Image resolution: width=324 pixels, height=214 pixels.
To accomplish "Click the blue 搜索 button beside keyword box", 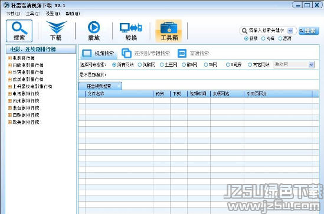I will 309,31.
